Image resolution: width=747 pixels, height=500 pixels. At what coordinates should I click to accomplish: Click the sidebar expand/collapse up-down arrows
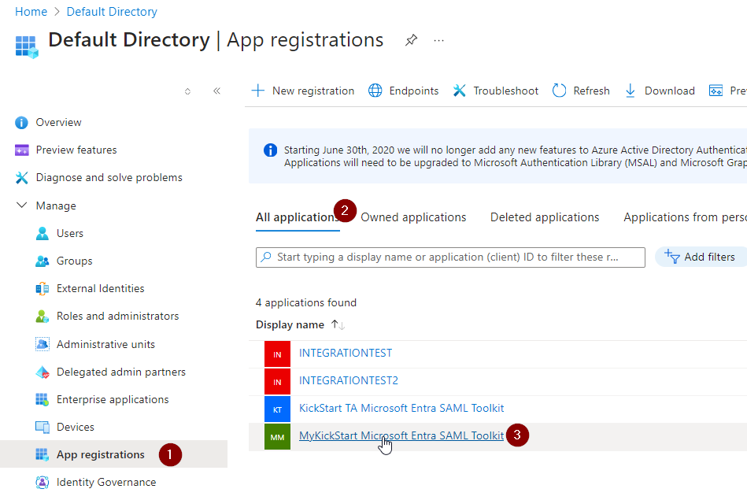click(x=187, y=91)
